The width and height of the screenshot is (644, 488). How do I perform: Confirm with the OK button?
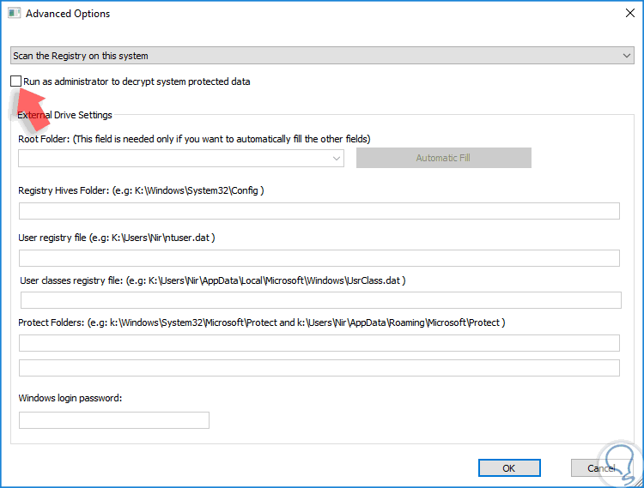tap(509, 468)
